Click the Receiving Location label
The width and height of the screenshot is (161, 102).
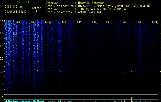[x=60, y=6]
